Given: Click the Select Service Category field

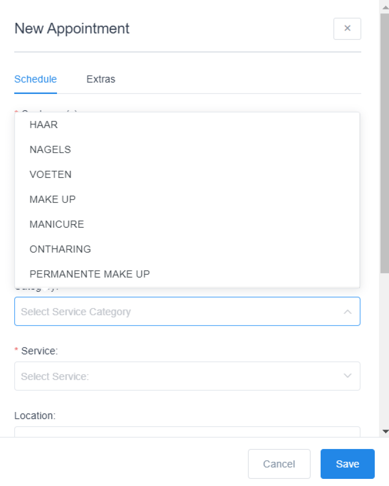Looking at the screenshot, I should 176,312.
